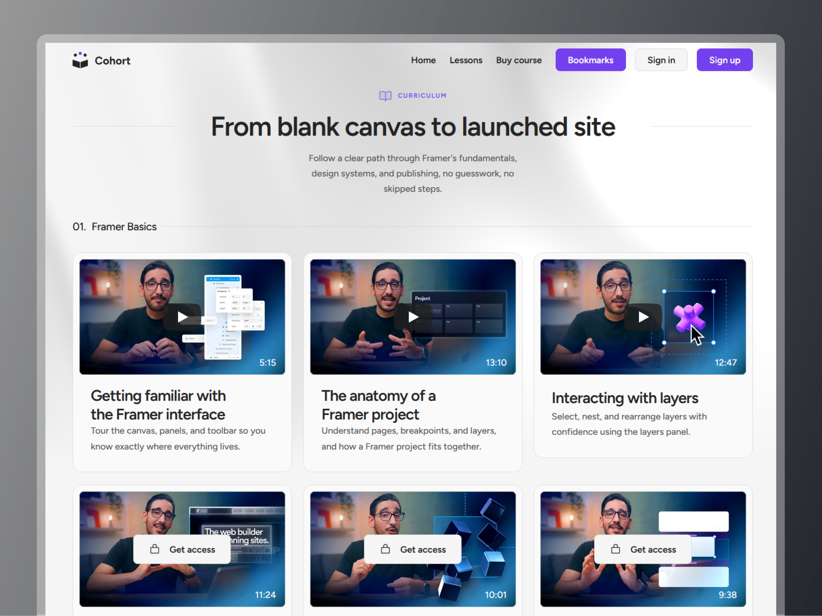The height and width of the screenshot is (616, 822).
Task: Open the Buy course page
Action: [x=519, y=60]
